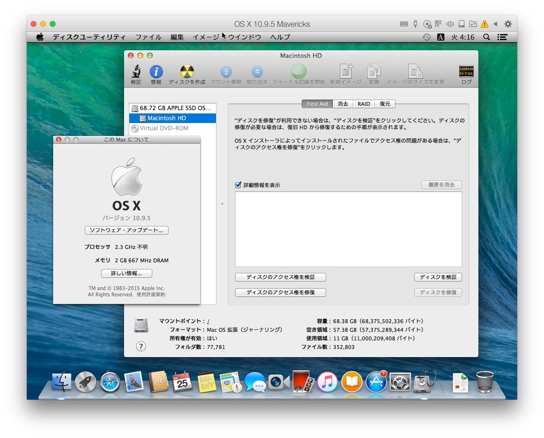Click the input source A menu bar icon
Image resolution: width=544 pixels, height=438 pixels.
[441, 37]
